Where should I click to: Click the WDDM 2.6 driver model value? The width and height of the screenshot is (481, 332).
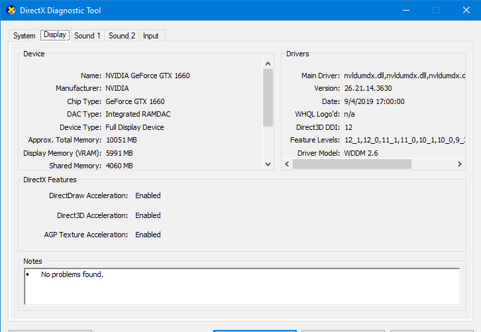(x=362, y=153)
